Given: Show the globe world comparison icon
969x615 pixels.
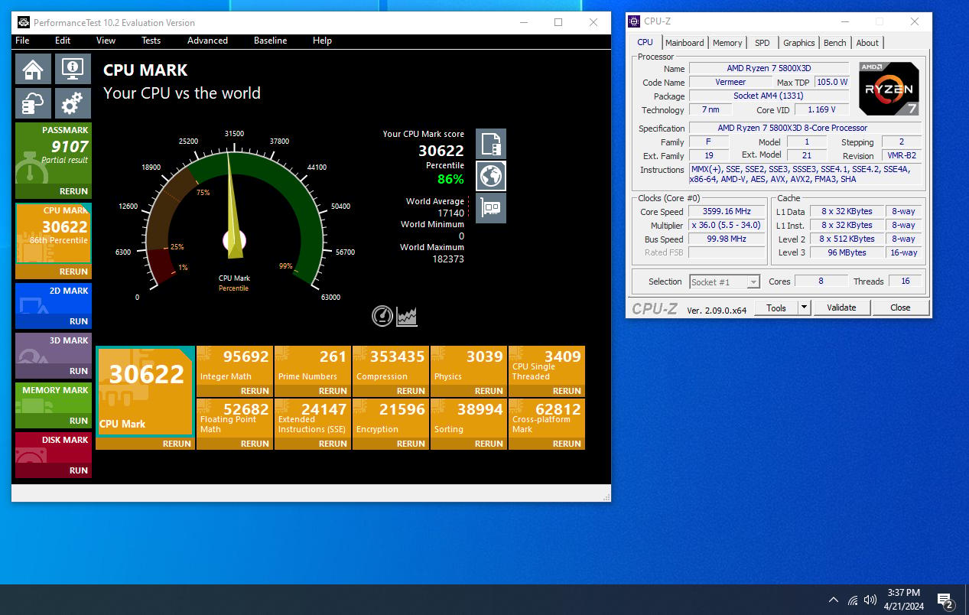Looking at the screenshot, I should click(x=491, y=176).
